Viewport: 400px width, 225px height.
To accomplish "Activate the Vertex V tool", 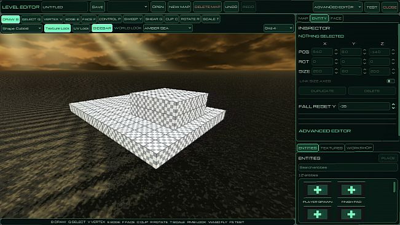I will (53, 19).
